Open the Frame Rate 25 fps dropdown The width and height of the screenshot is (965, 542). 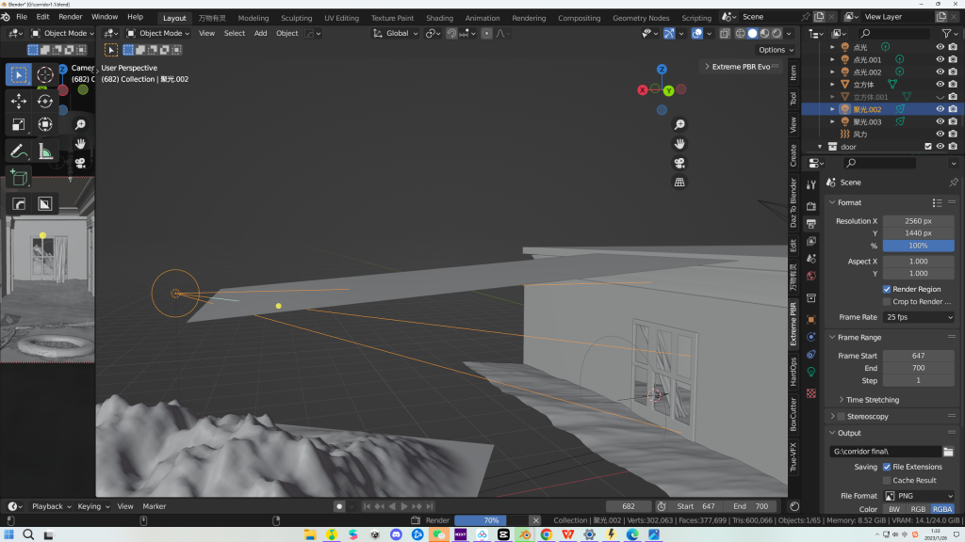(919, 318)
